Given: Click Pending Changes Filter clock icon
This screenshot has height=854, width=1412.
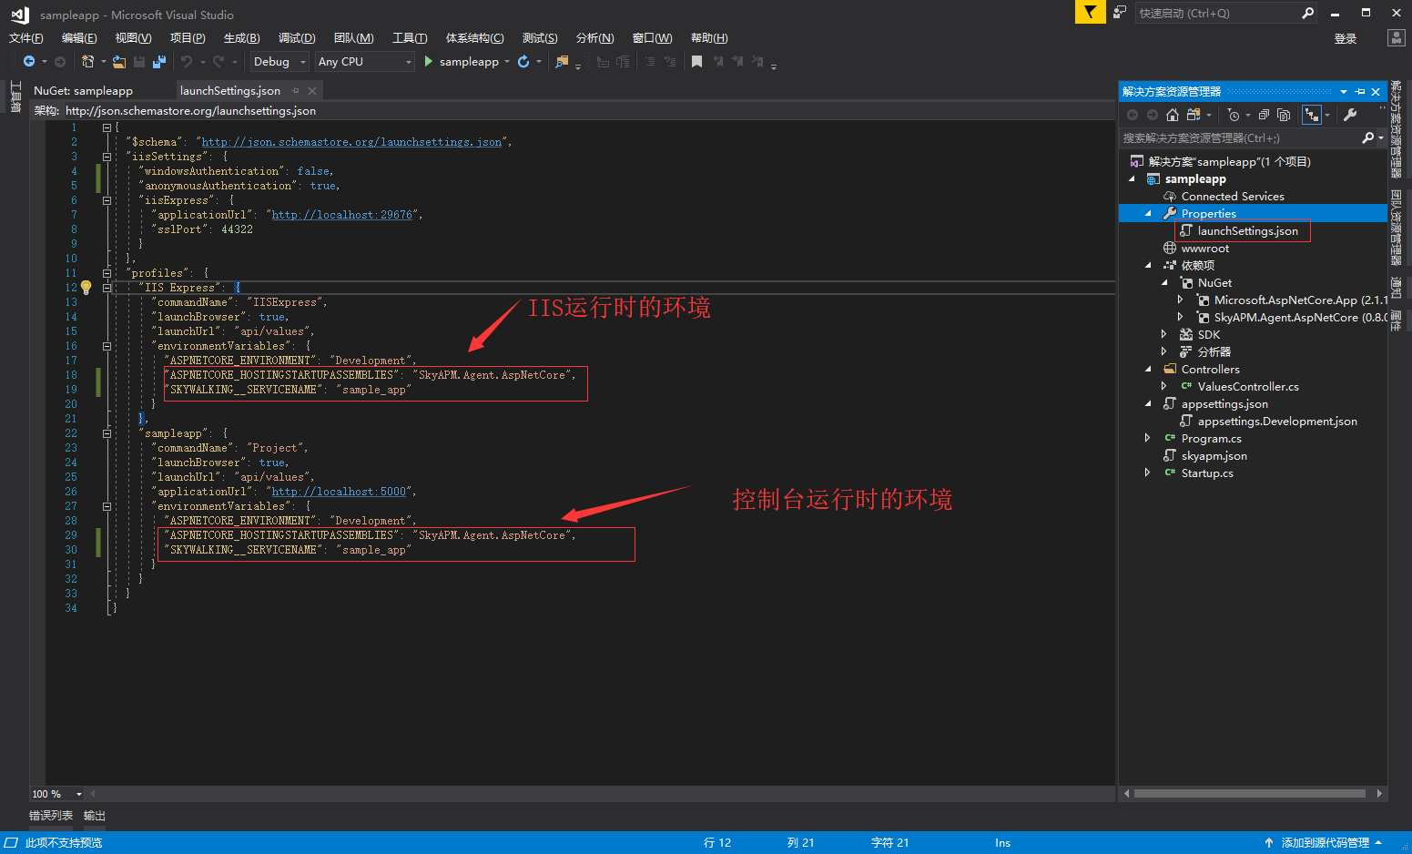Looking at the screenshot, I should tap(1234, 115).
